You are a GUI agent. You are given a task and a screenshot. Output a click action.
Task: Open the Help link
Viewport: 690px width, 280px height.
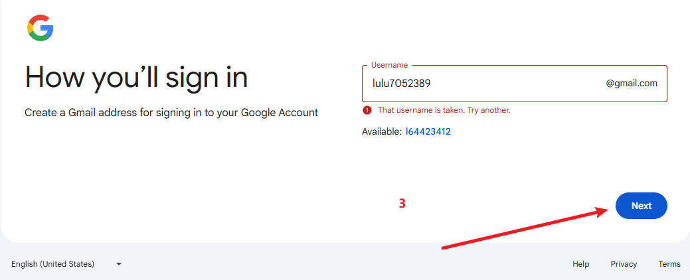581,264
